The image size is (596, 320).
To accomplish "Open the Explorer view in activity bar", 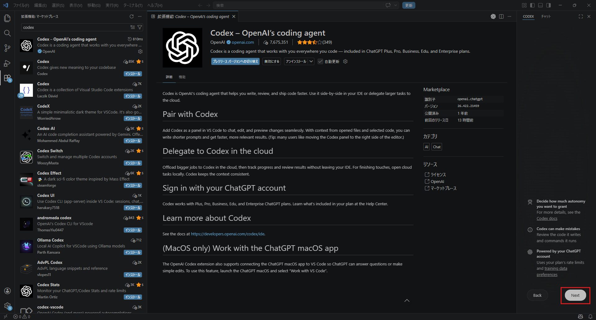I will pos(7,18).
